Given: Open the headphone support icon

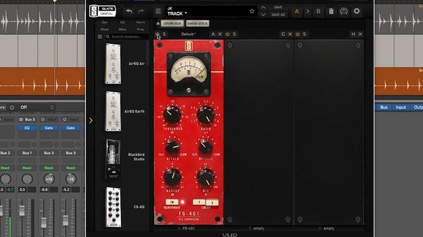Looking at the screenshot, I should pos(344,11).
